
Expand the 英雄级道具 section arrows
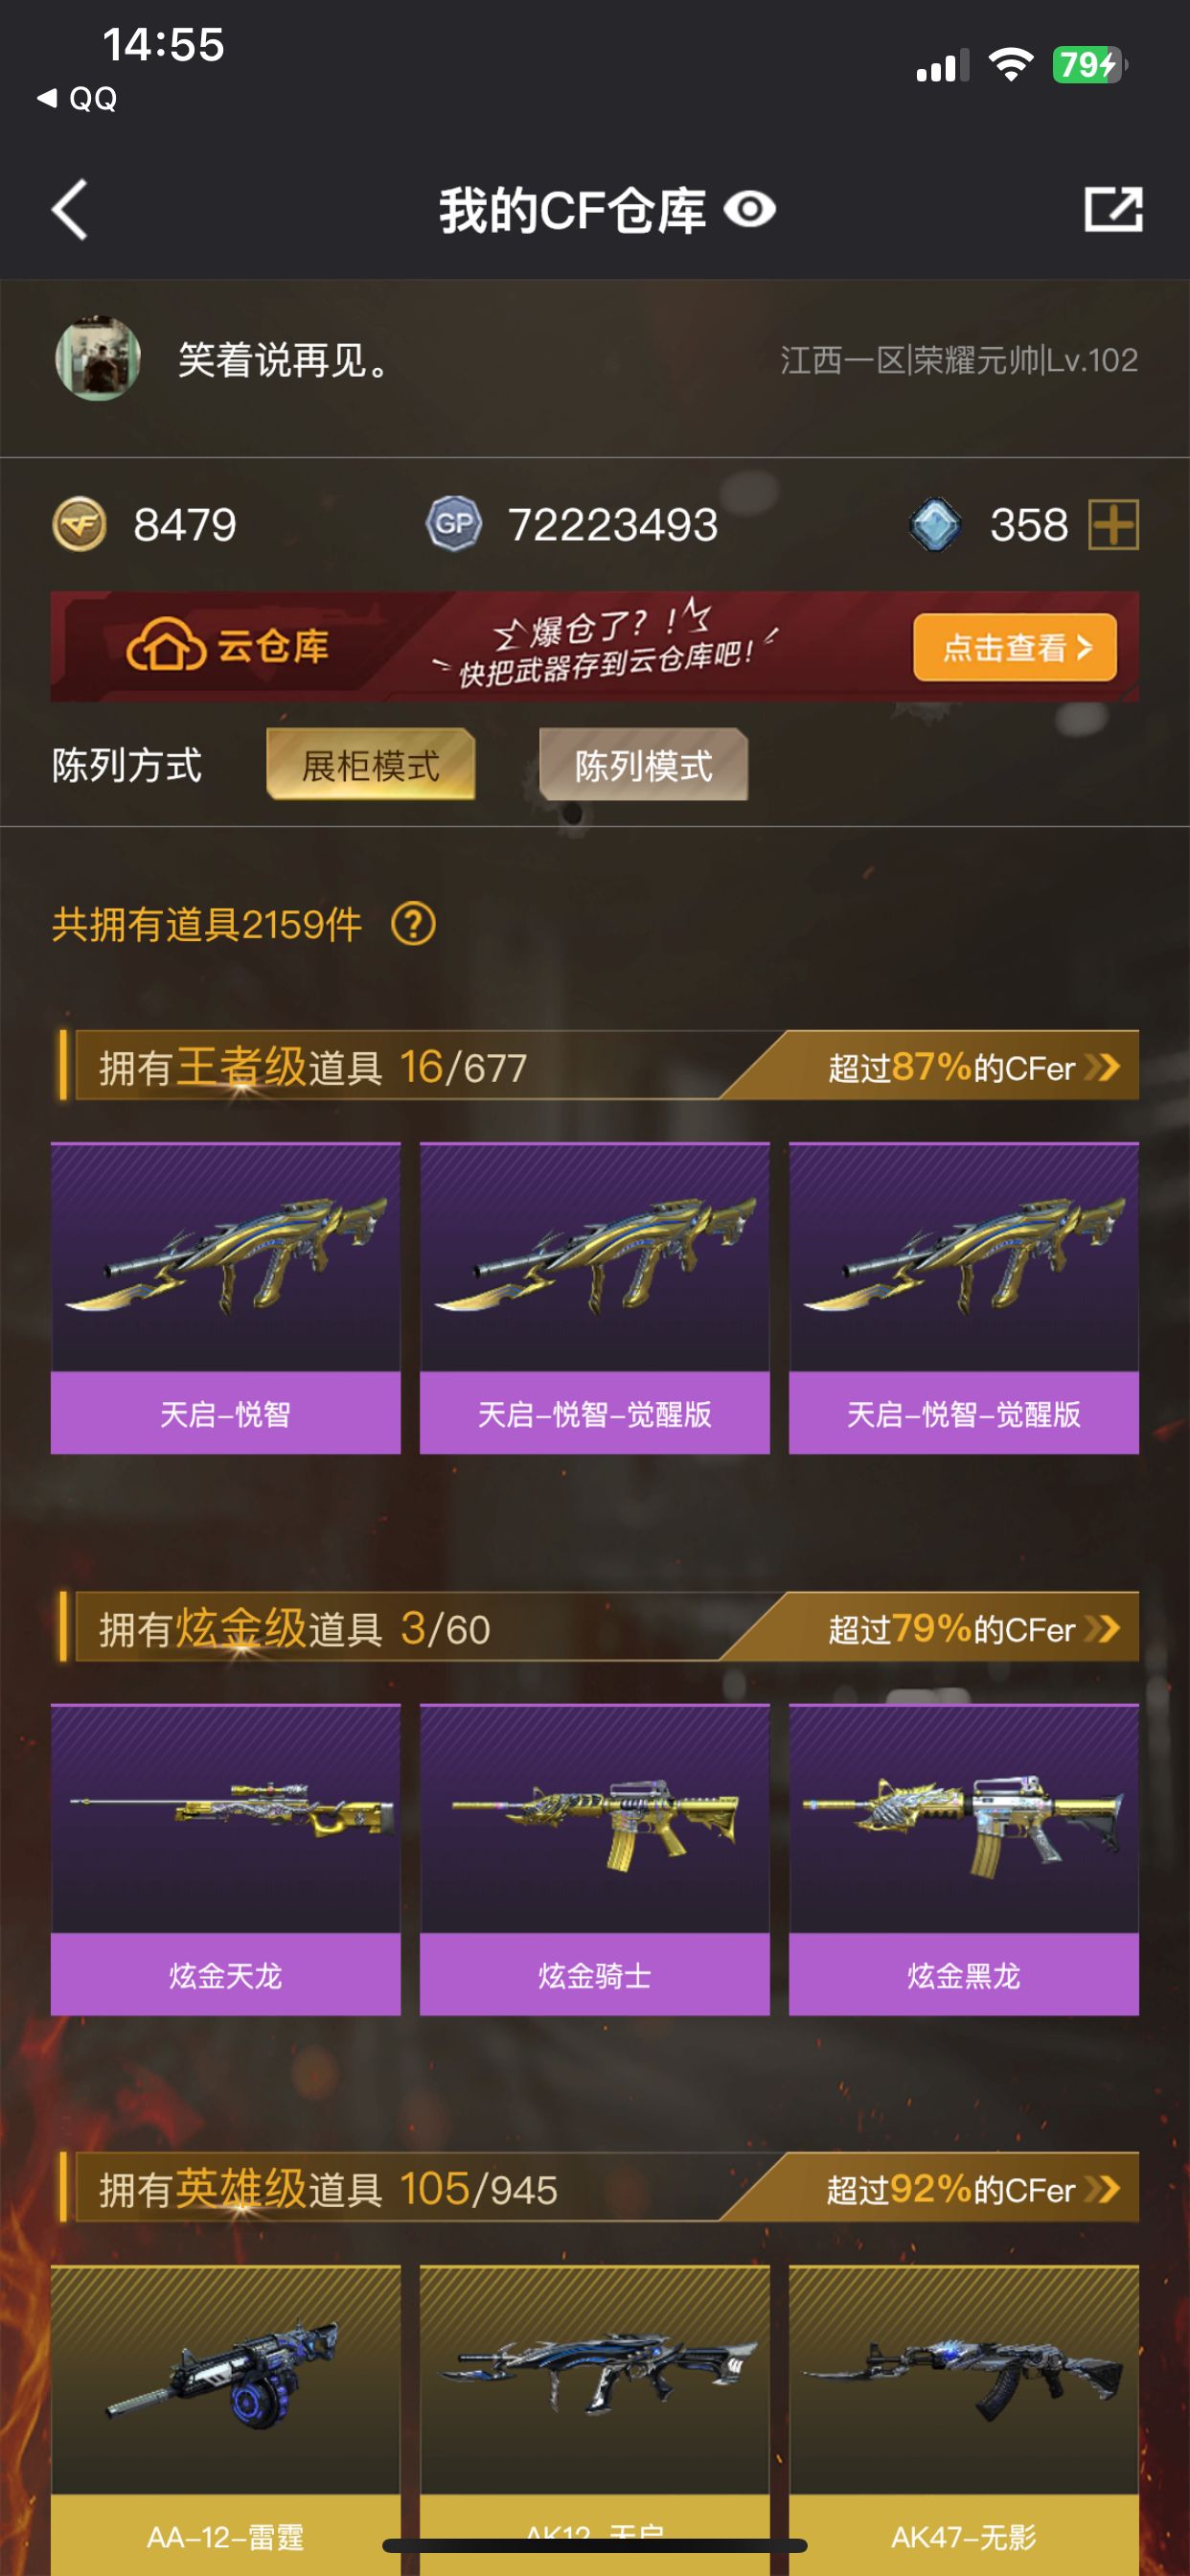(x=1102, y=2189)
